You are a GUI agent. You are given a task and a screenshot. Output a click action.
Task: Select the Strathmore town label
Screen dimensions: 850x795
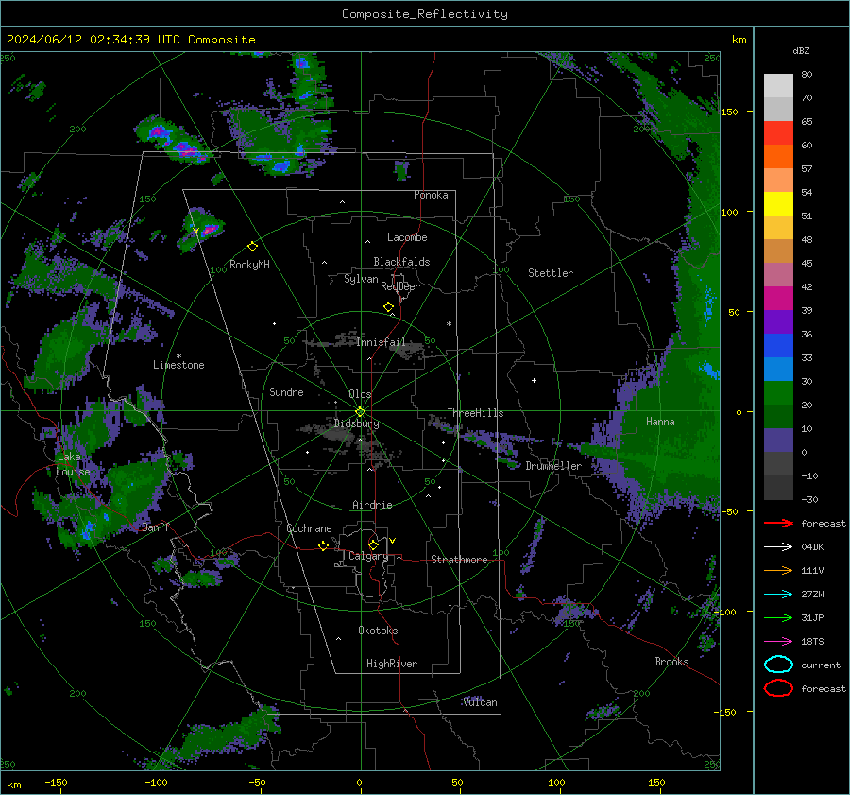(459, 560)
